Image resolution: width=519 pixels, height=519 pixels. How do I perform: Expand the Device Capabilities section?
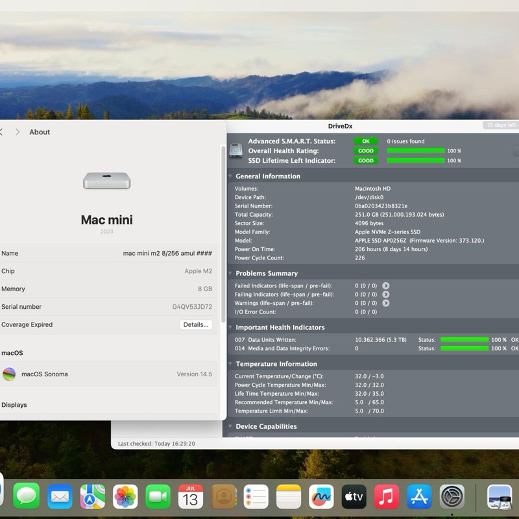(232, 427)
